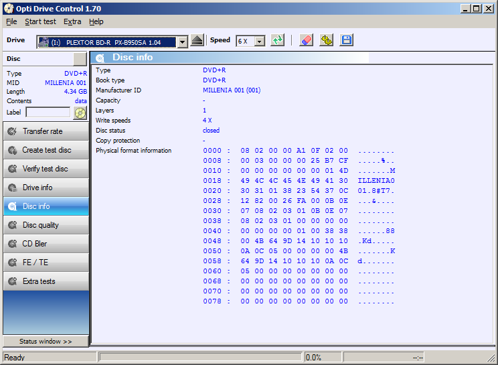Click the eraser icon in toolbar
Image resolution: width=498 pixels, height=365 pixels.
[x=306, y=40]
